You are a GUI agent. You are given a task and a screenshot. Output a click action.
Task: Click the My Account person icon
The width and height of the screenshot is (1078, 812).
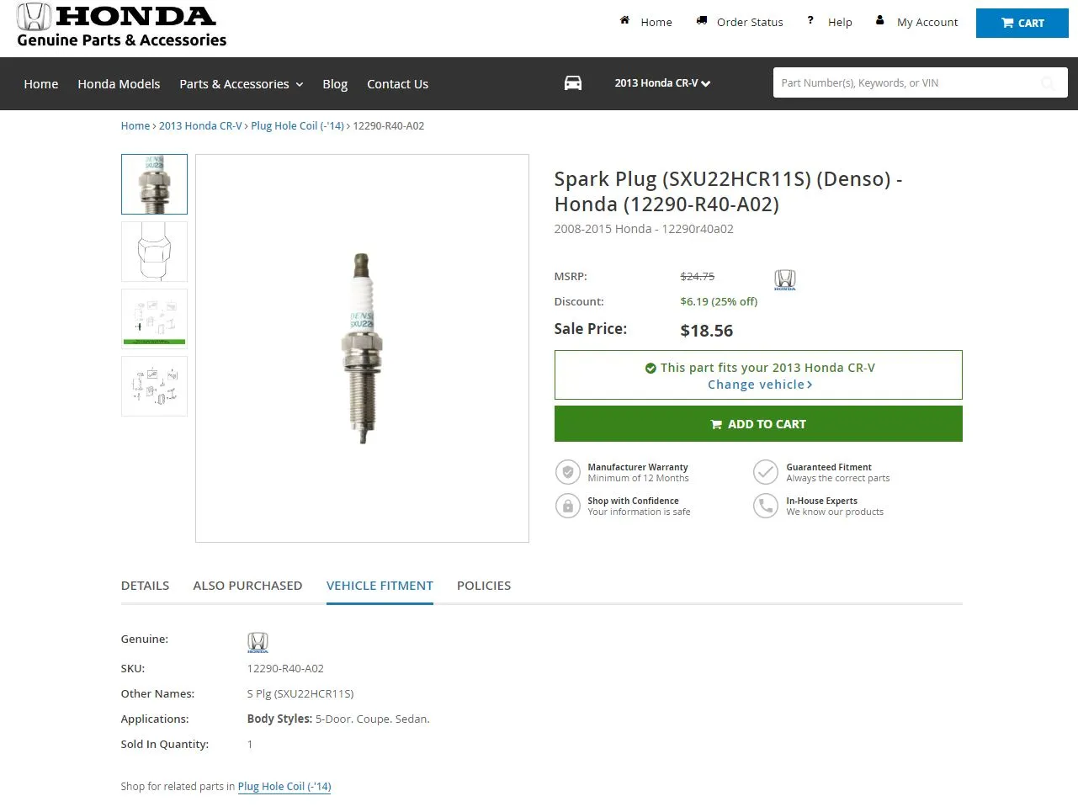tap(880, 20)
